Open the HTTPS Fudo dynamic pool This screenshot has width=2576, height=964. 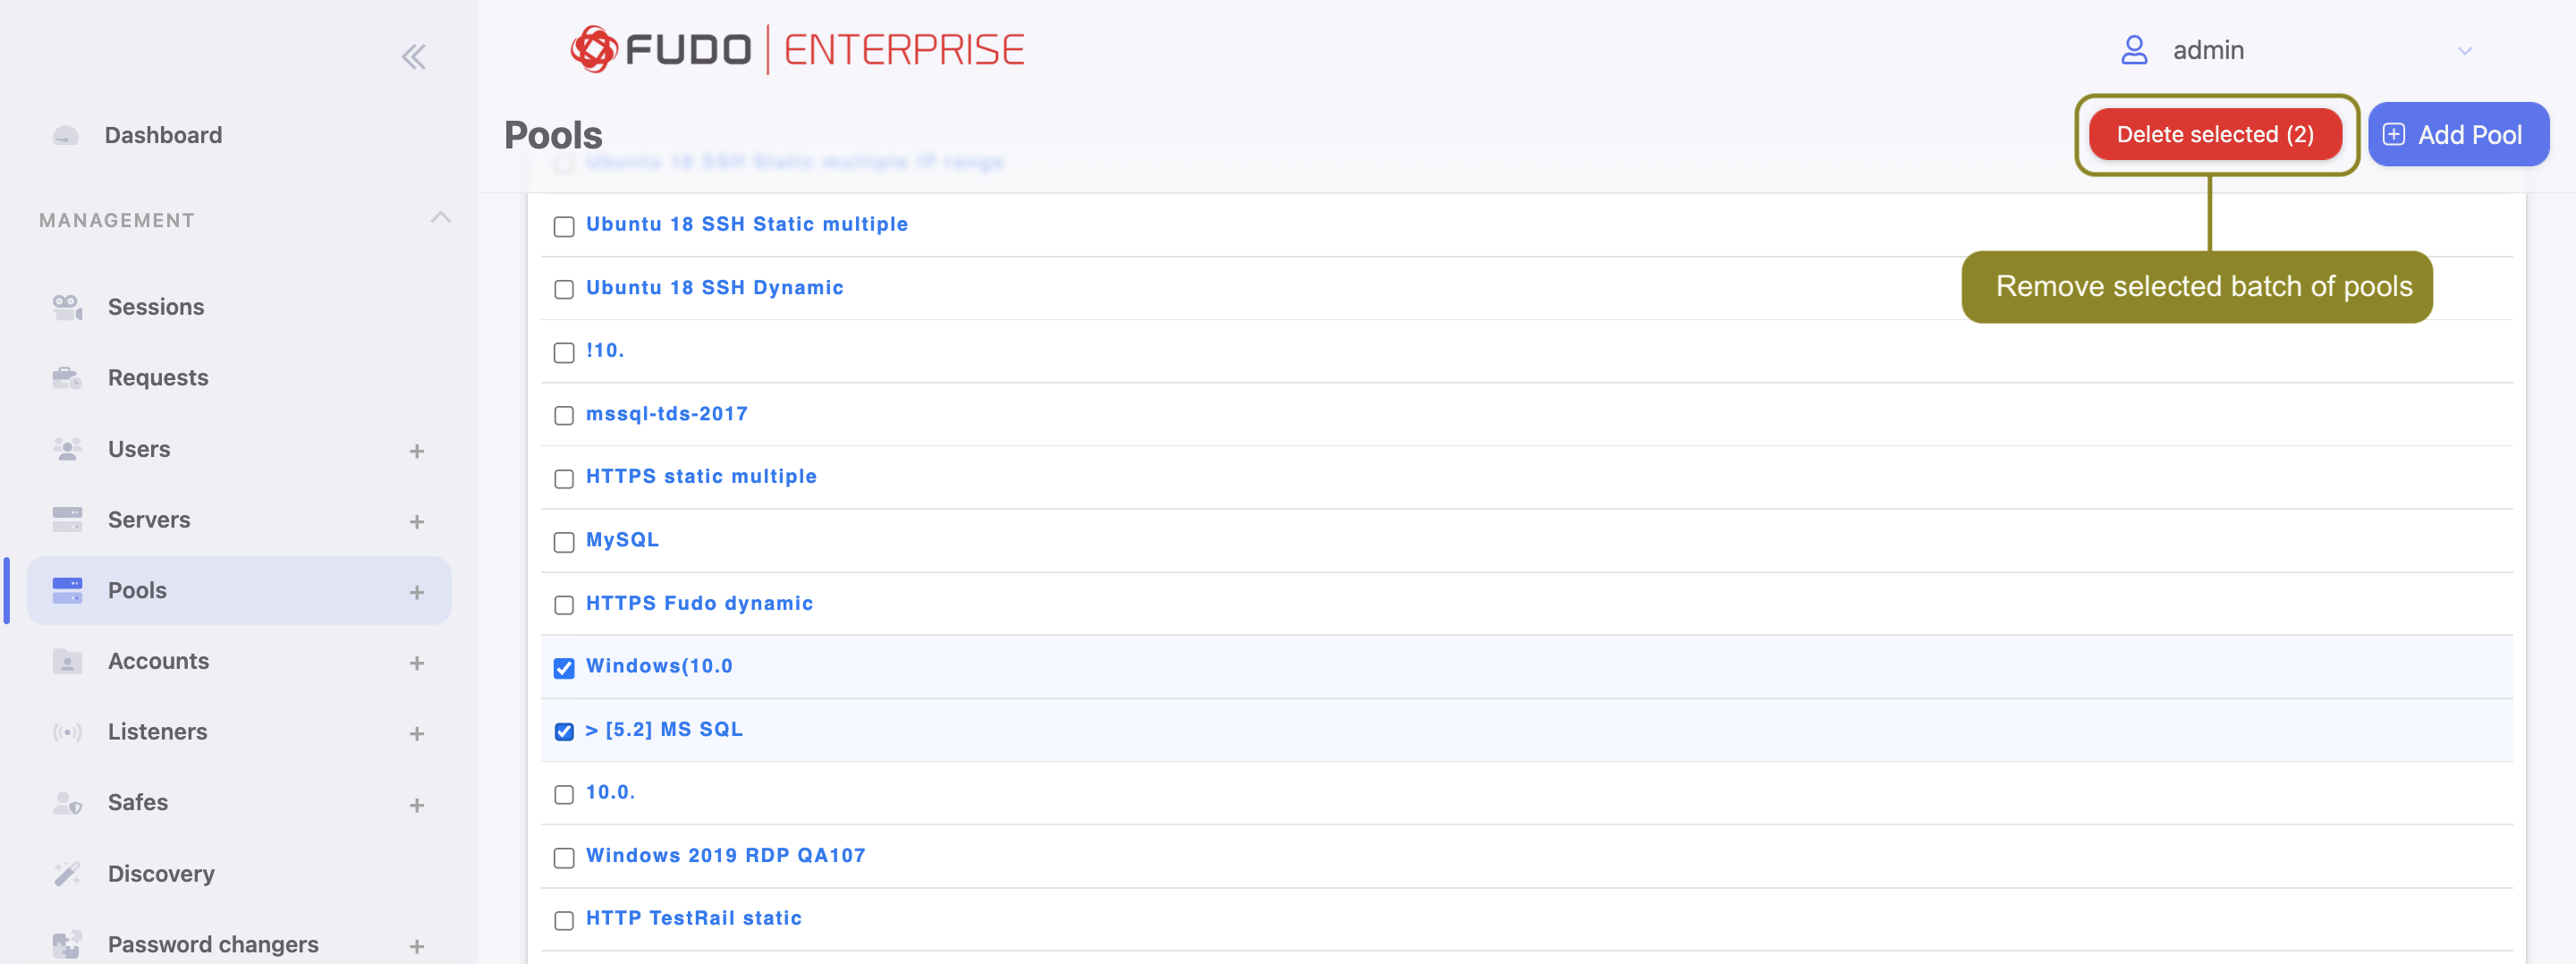pyautogui.click(x=699, y=603)
